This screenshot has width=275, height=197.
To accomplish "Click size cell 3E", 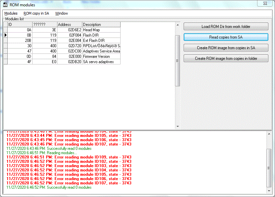I will [45, 30].
